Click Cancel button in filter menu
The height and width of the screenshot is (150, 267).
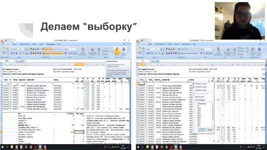click(210, 130)
